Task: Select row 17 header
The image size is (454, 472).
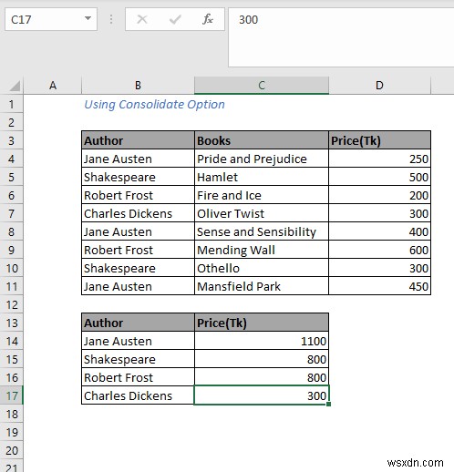Action: [x=12, y=395]
